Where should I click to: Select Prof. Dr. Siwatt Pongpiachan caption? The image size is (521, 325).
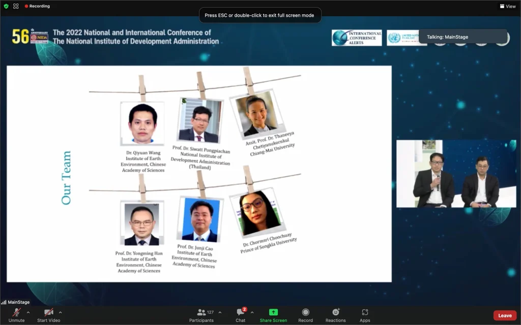coord(200,157)
